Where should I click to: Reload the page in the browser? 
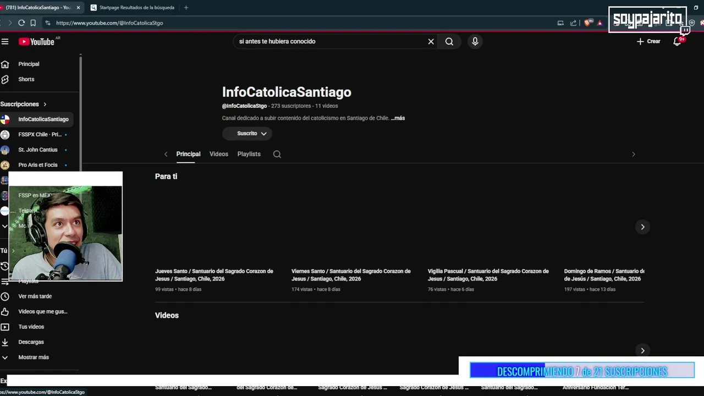pos(21,23)
